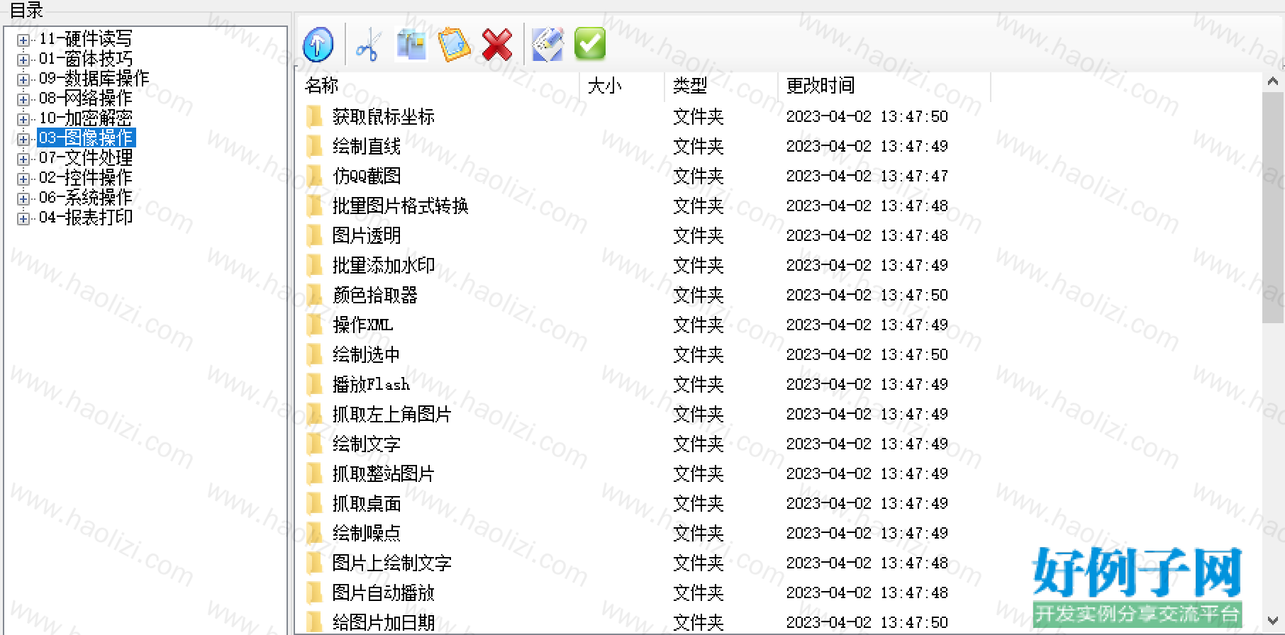Sort list by 名称 column header
This screenshot has height=635, width=1285.
pyautogui.click(x=438, y=86)
